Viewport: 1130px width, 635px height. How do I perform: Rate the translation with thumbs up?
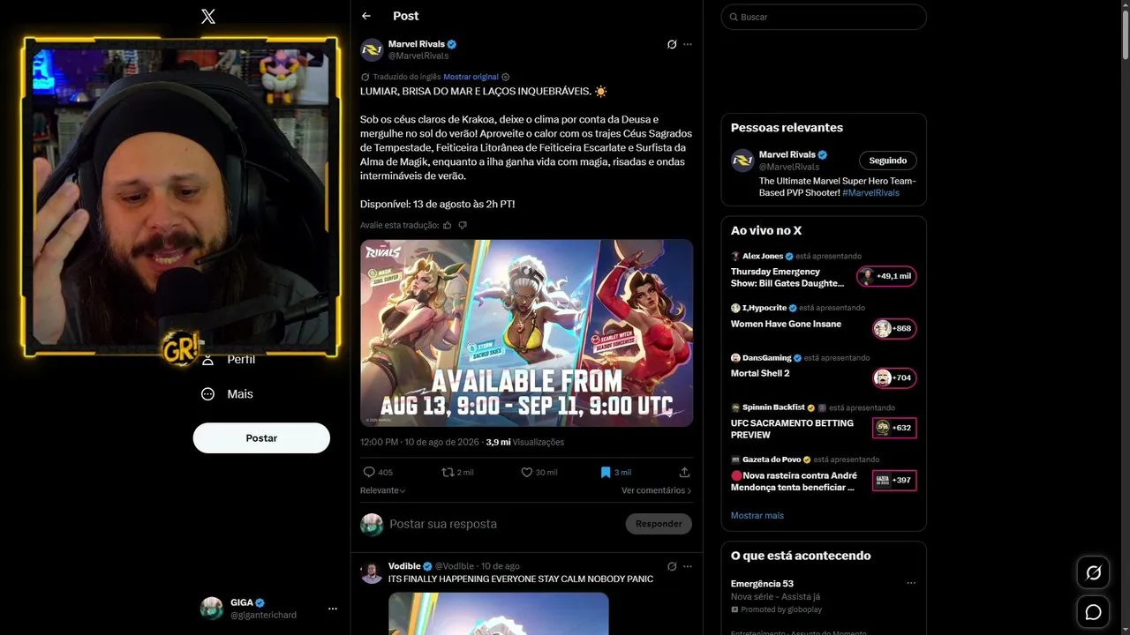pos(447,225)
